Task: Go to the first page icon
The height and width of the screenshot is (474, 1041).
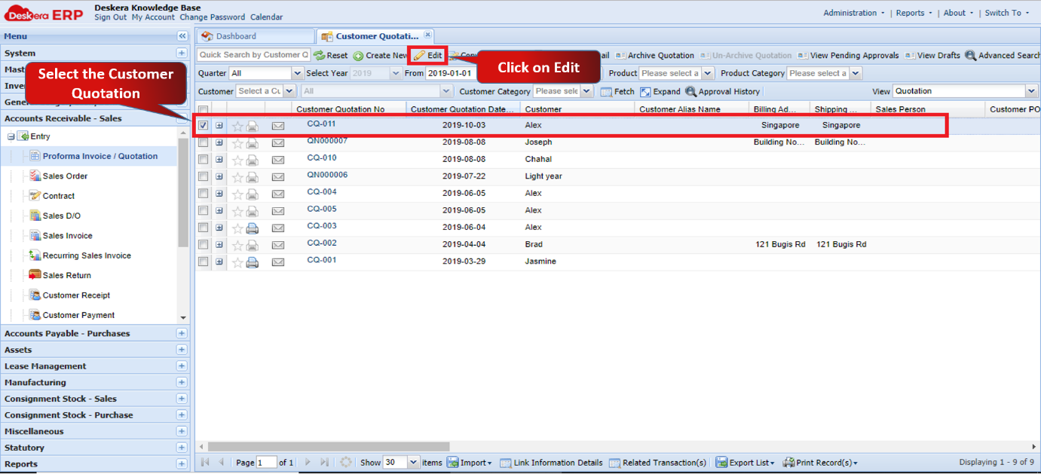Action: point(205,462)
